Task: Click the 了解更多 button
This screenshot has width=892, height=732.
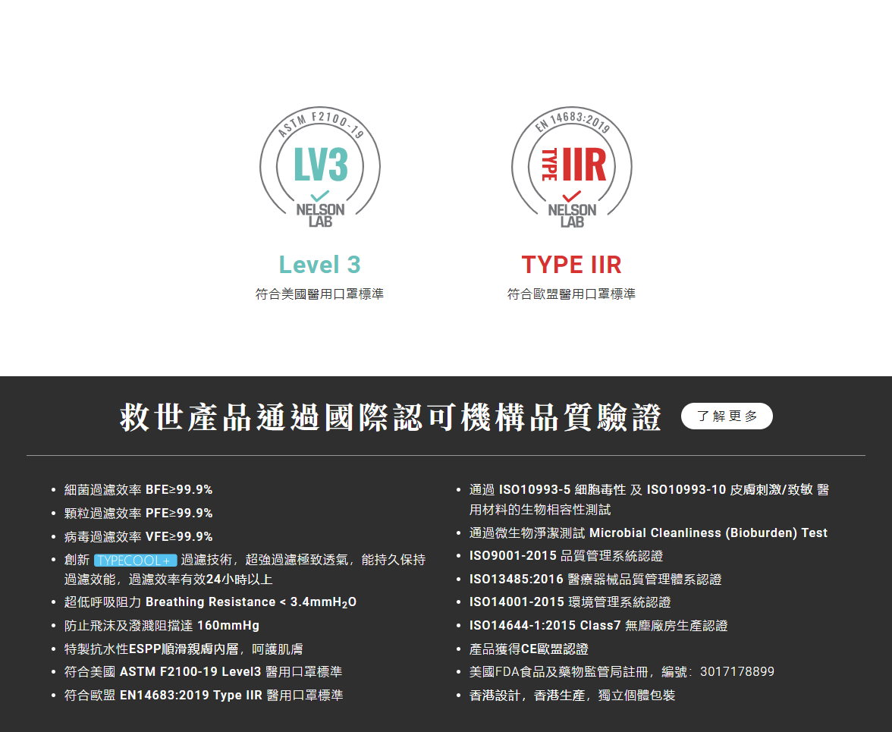Action: (x=727, y=416)
